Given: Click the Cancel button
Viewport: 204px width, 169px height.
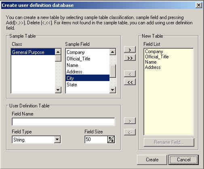Looking at the screenshot, I should 183,160.
